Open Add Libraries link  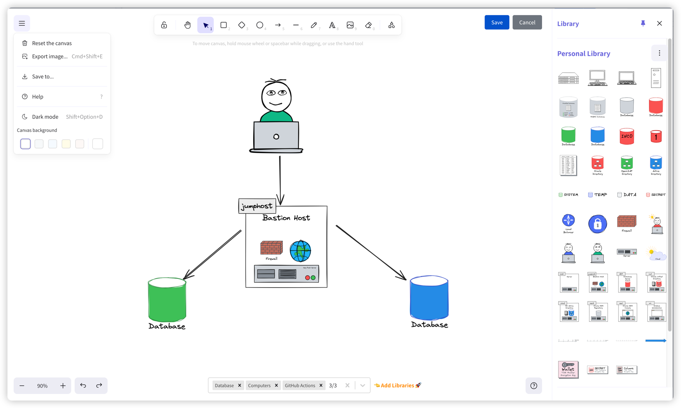point(397,385)
